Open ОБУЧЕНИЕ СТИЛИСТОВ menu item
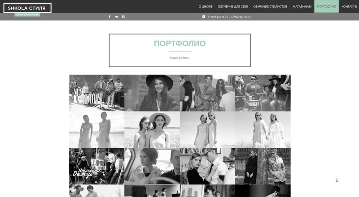The width and height of the screenshot is (359, 197). point(270,7)
